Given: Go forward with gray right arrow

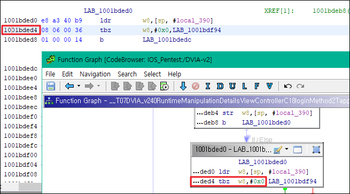Looking at the screenshot, I should 89,86.
